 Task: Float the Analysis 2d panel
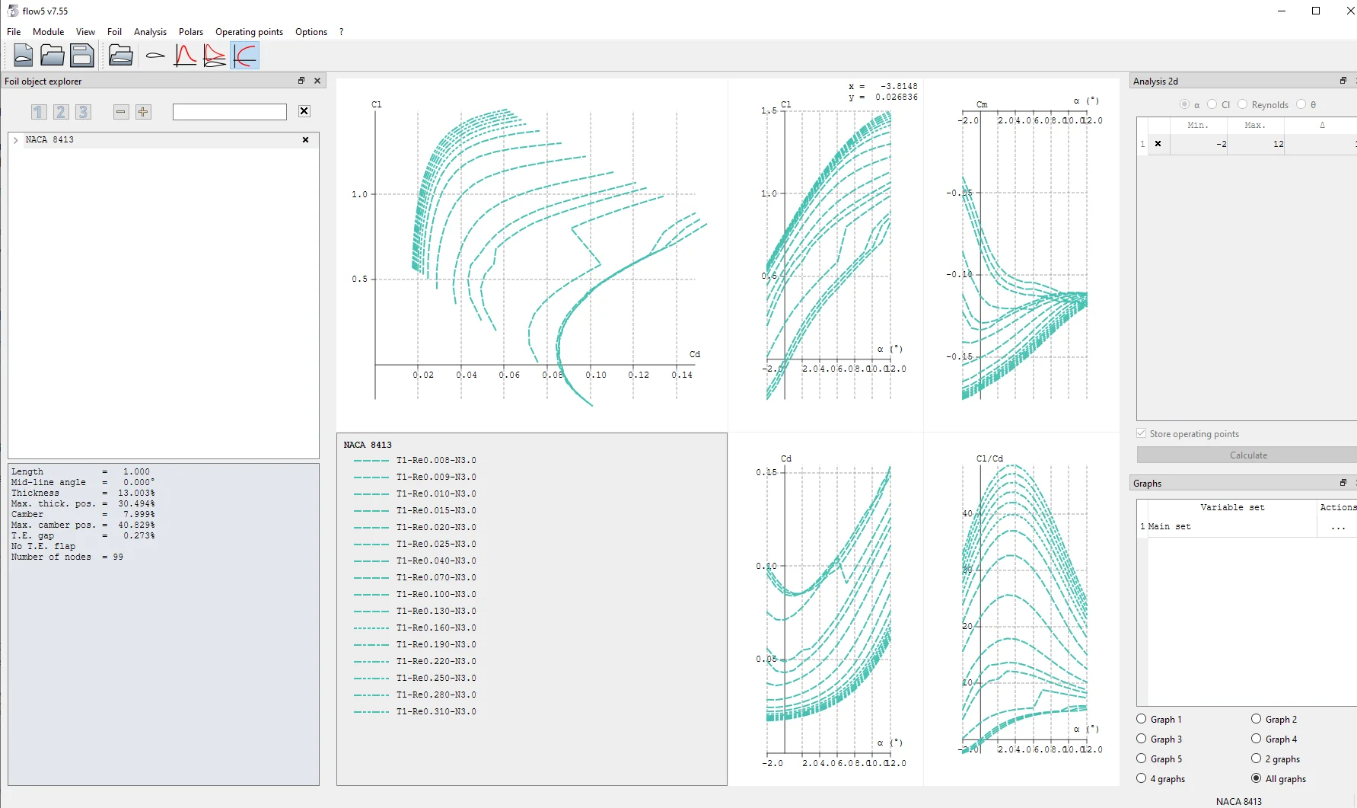tap(1343, 81)
